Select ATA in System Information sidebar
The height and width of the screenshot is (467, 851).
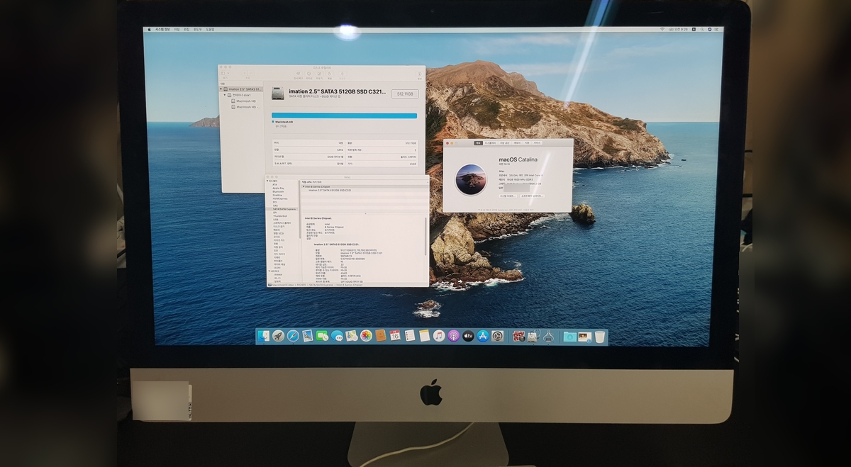tap(274, 184)
